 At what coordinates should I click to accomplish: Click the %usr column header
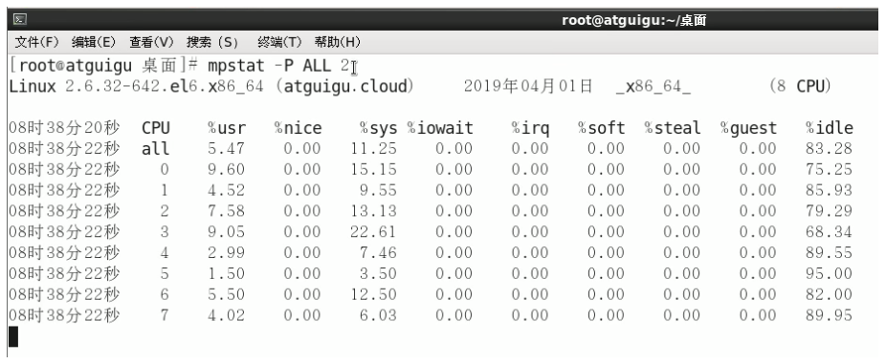click(x=227, y=128)
